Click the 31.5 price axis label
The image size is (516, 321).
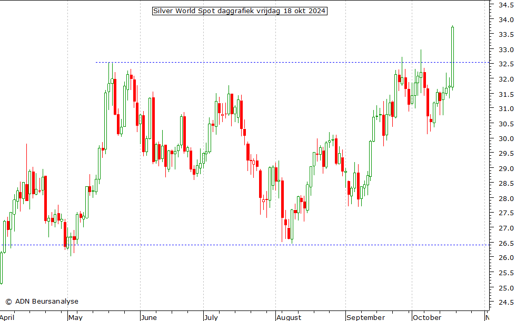pos(506,94)
